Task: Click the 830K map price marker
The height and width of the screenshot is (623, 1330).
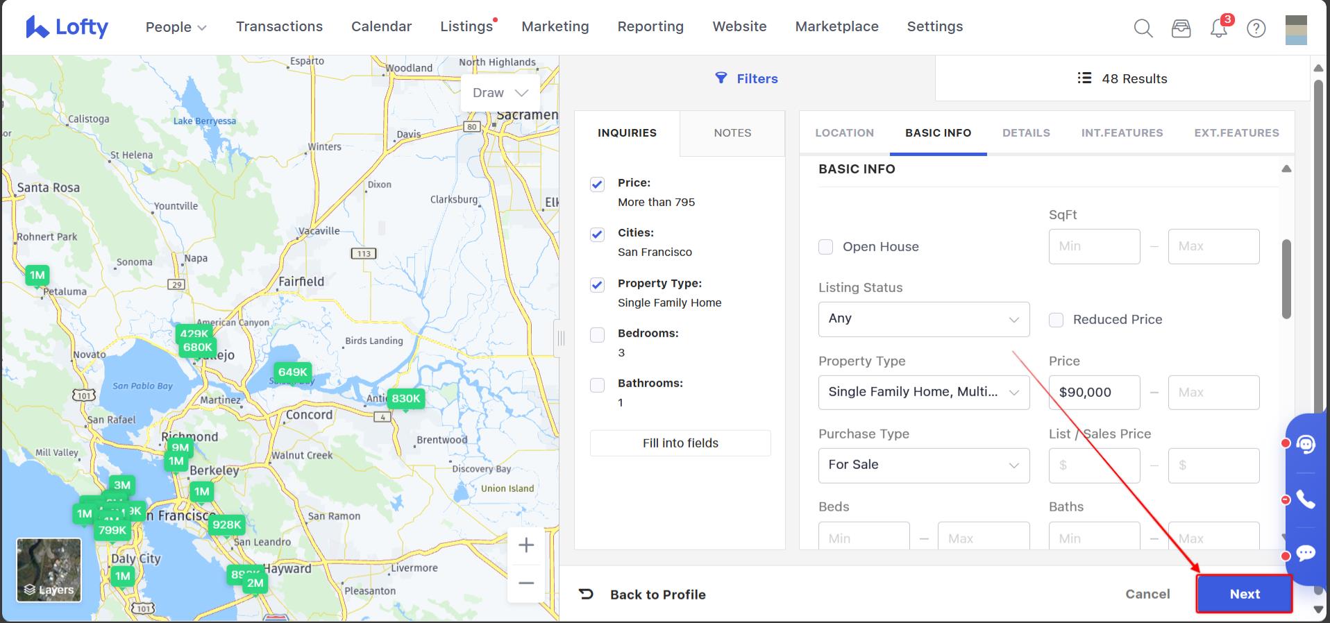Action: [x=406, y=398]
